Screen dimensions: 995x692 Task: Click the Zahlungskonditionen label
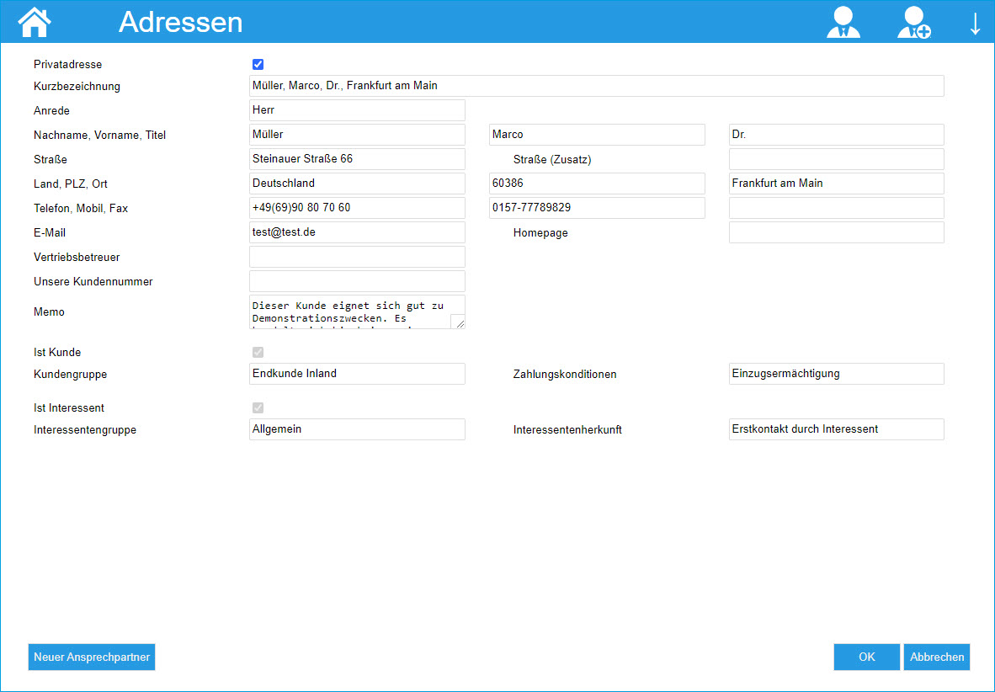click(x=565, y=375)
